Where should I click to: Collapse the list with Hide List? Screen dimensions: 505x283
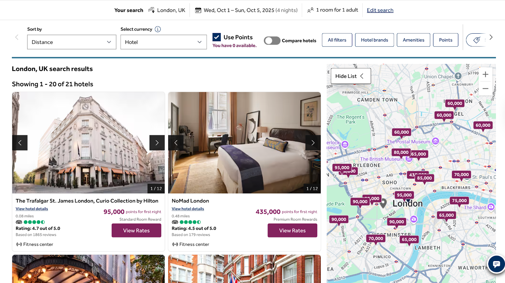351,76
